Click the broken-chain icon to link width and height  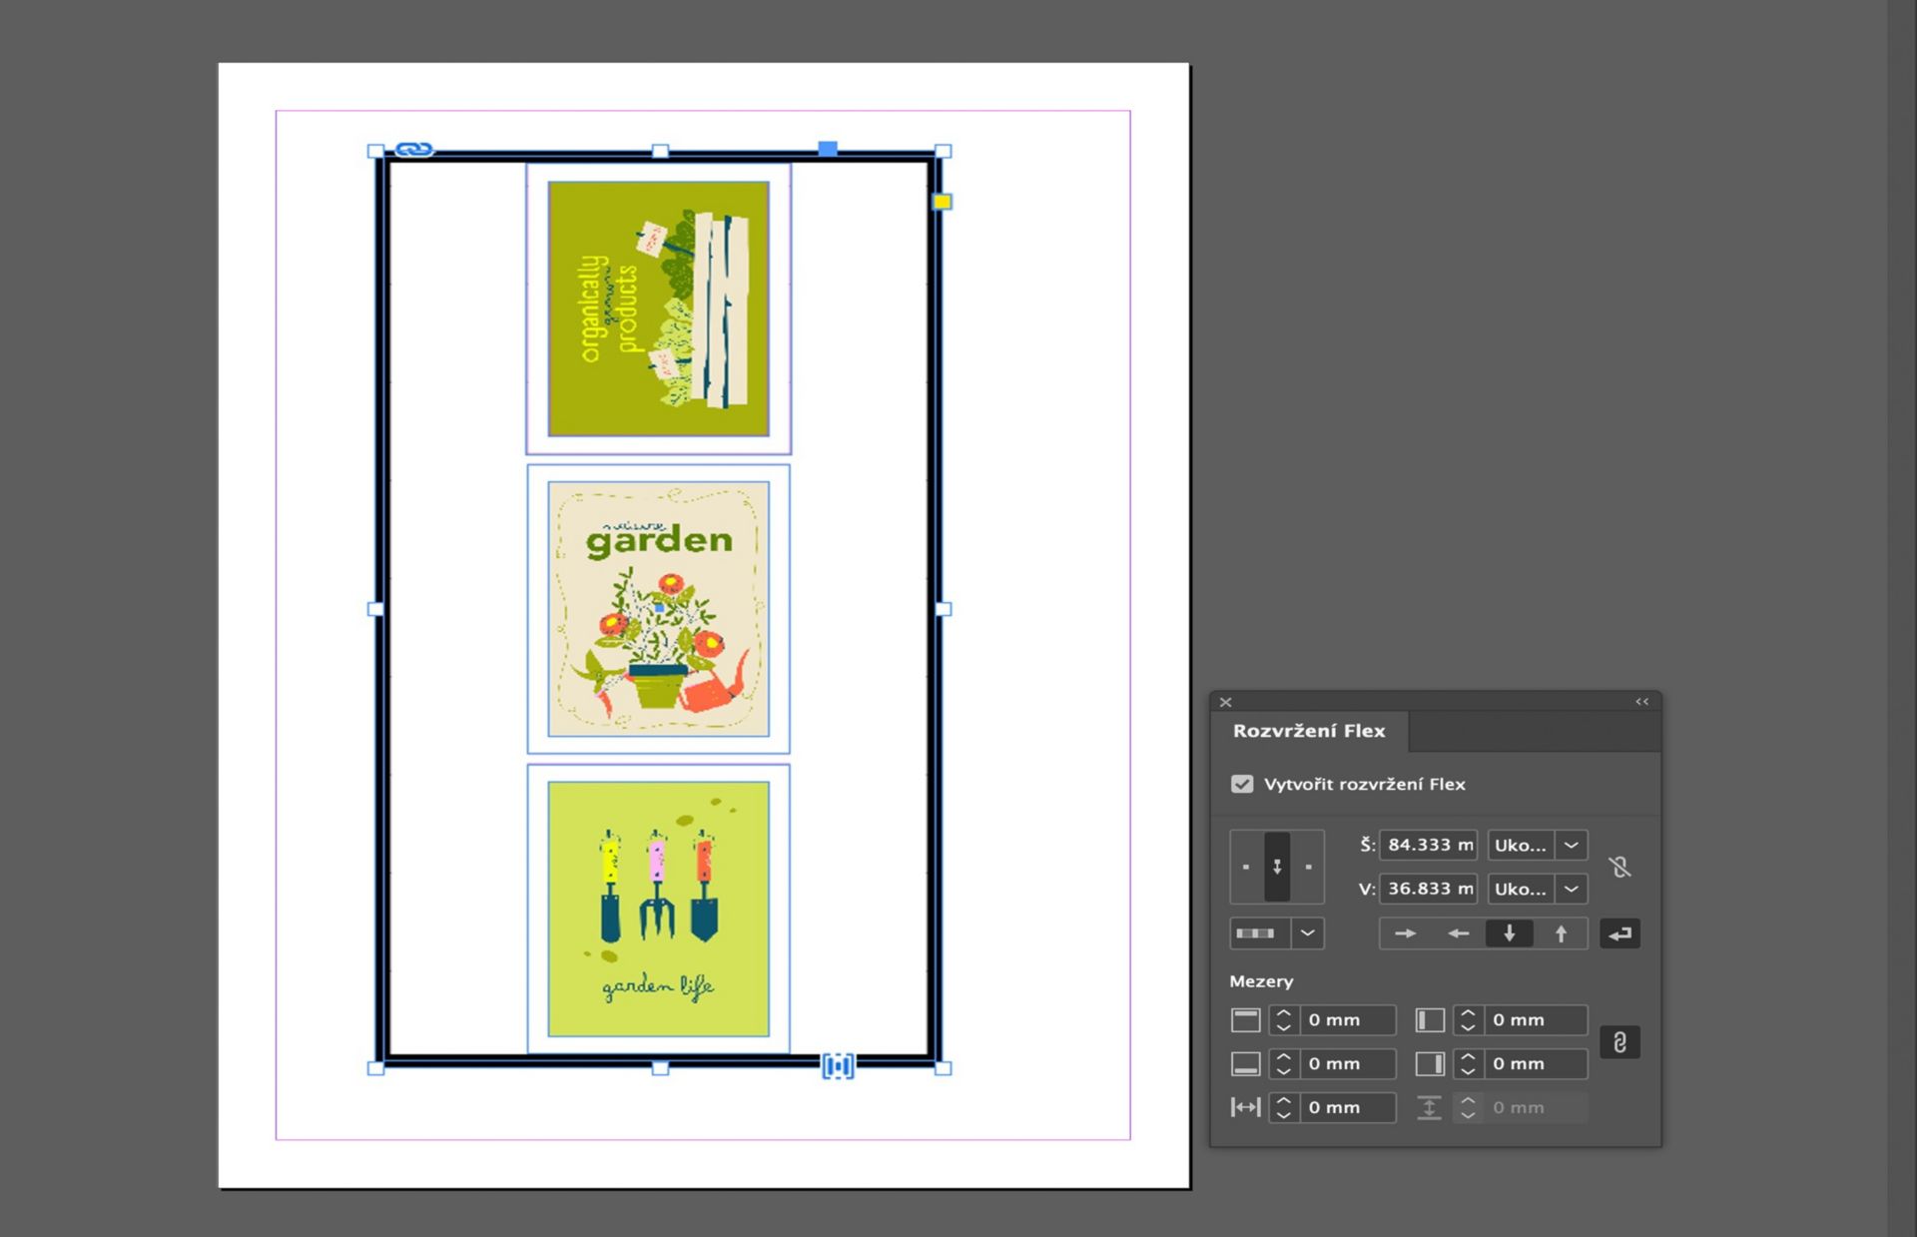pos(1620,867)
